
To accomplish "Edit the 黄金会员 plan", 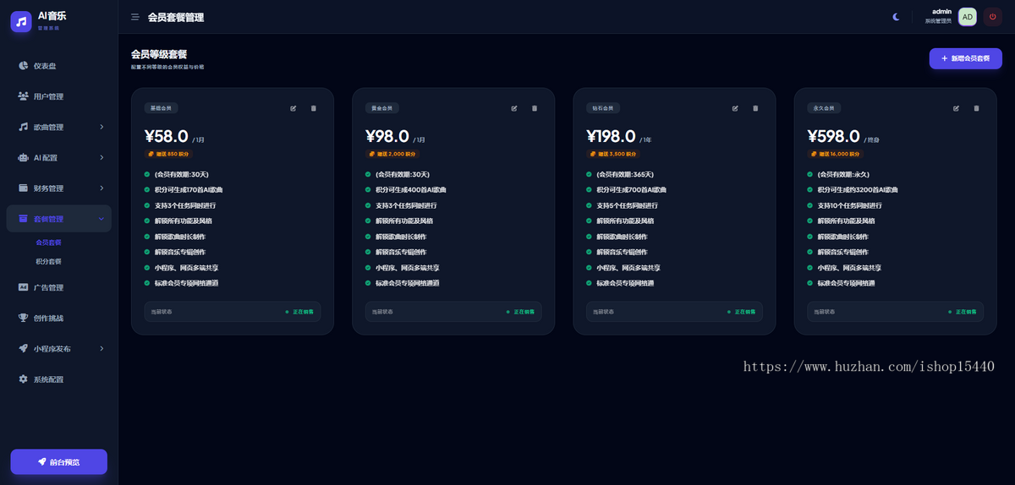I will (x=514, y=108).
